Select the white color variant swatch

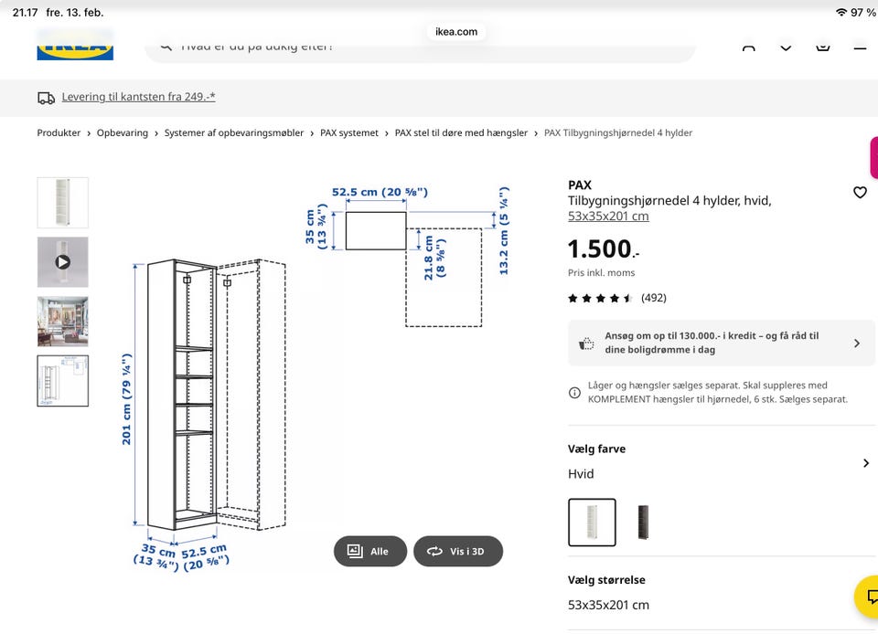click(592, 523)
